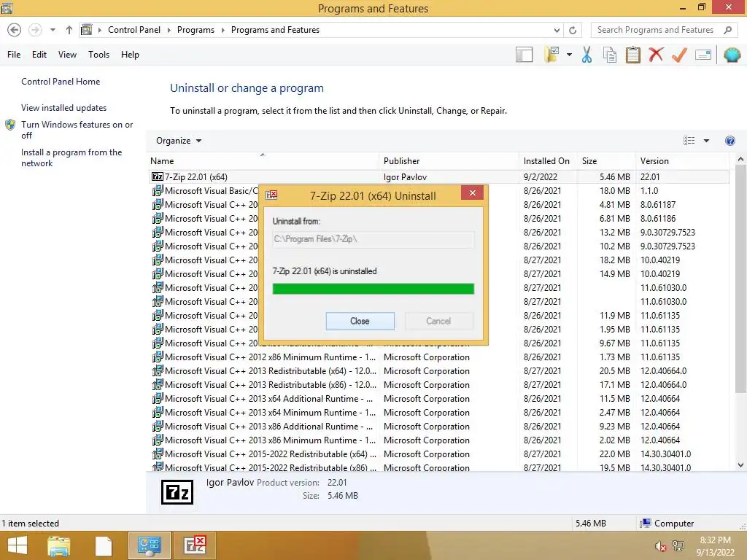Click the Control Panel breadcrumb

click(x=134, y=29)
